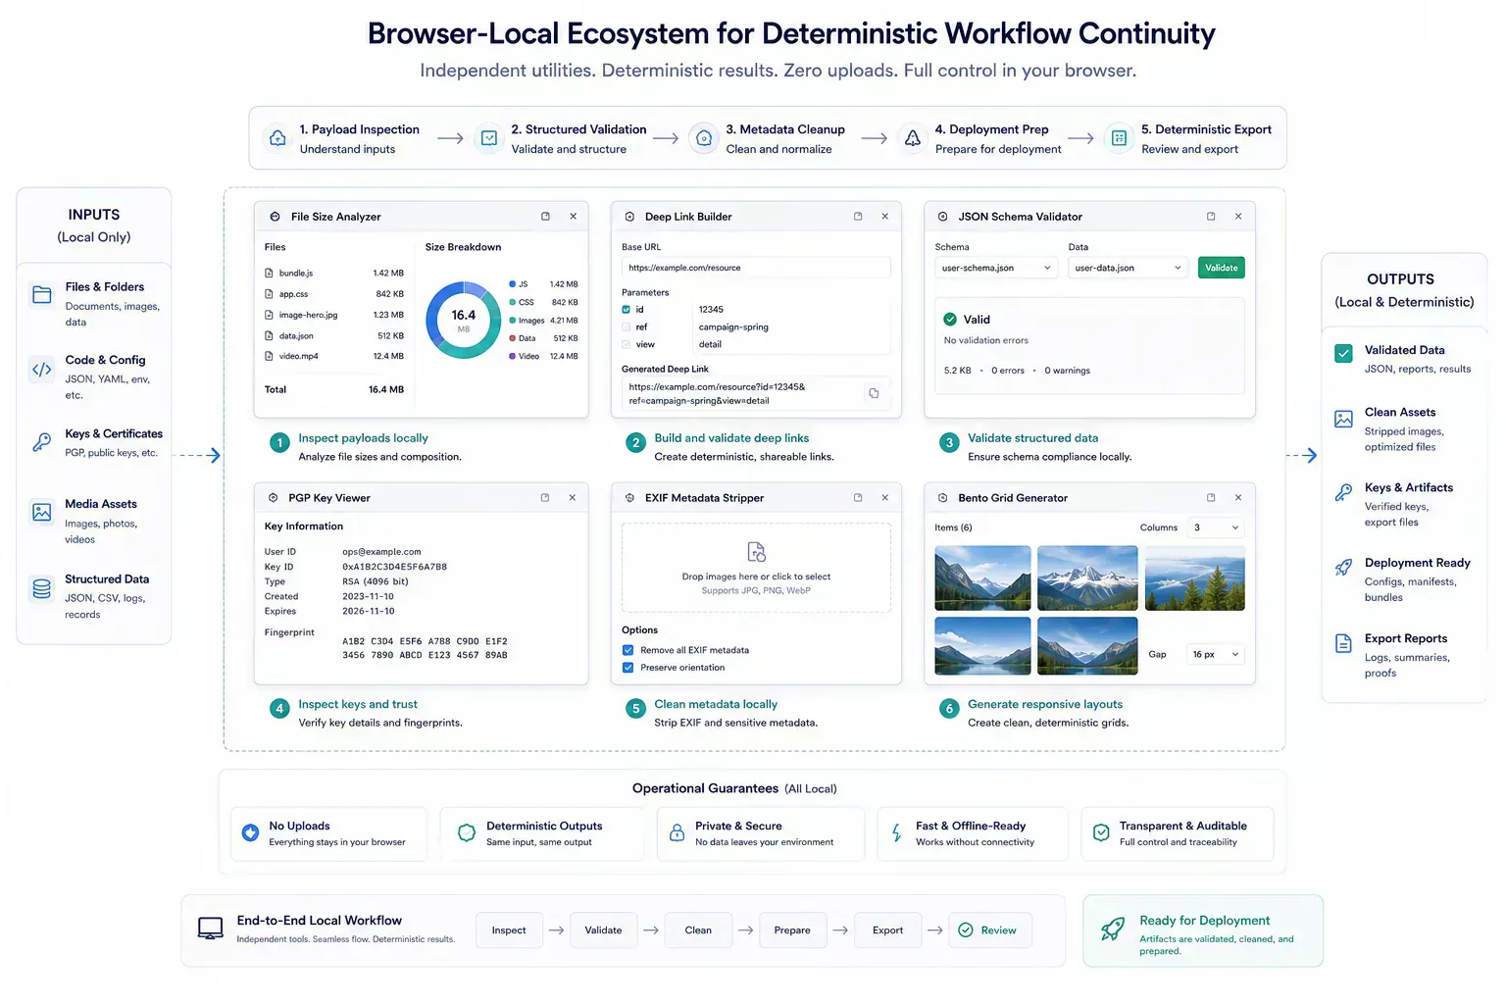Click the No Uploads guarantee icon
The width and height of the screenshot is (1506, 1004).
(251, 832)
